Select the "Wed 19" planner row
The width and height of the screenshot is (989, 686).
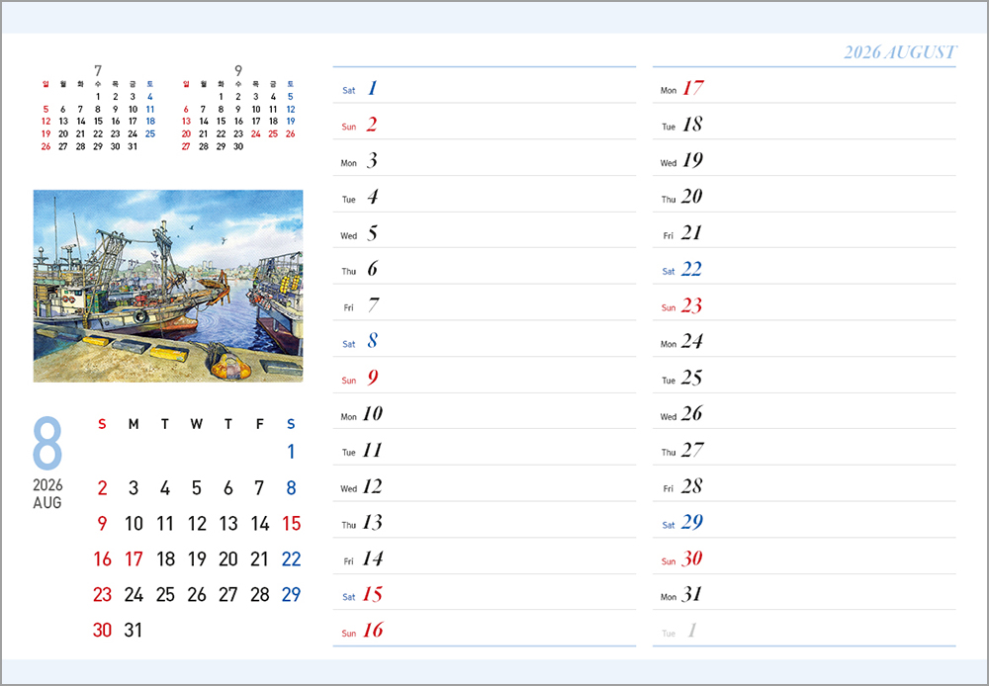click(804, 157)
